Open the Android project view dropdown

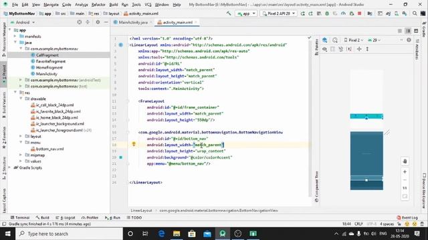[x=23, y=22]
